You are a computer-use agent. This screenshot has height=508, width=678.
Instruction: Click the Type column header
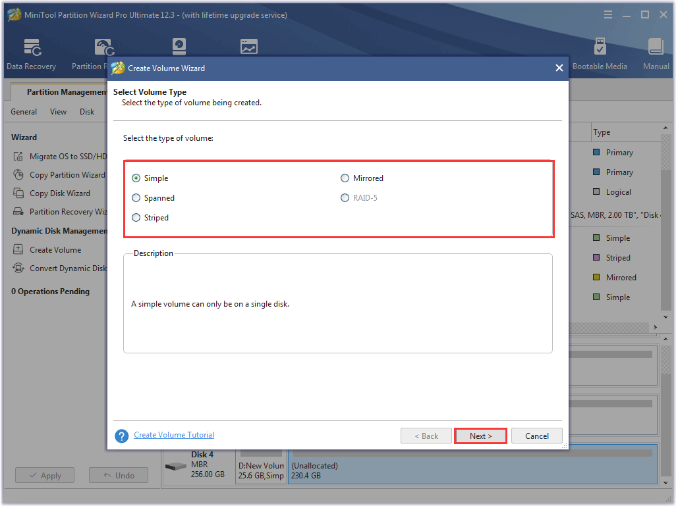coord(625,132)
